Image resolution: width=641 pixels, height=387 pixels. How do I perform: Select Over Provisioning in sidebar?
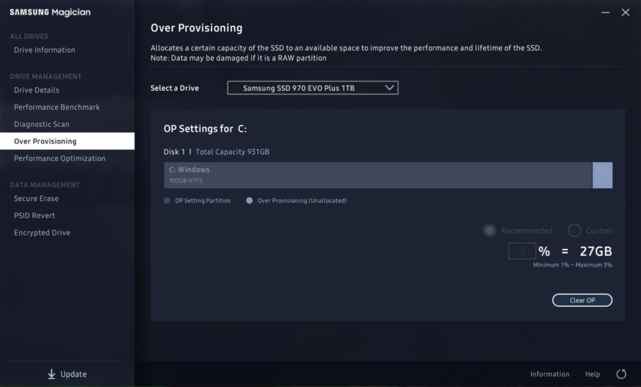(x=67, y=141)
